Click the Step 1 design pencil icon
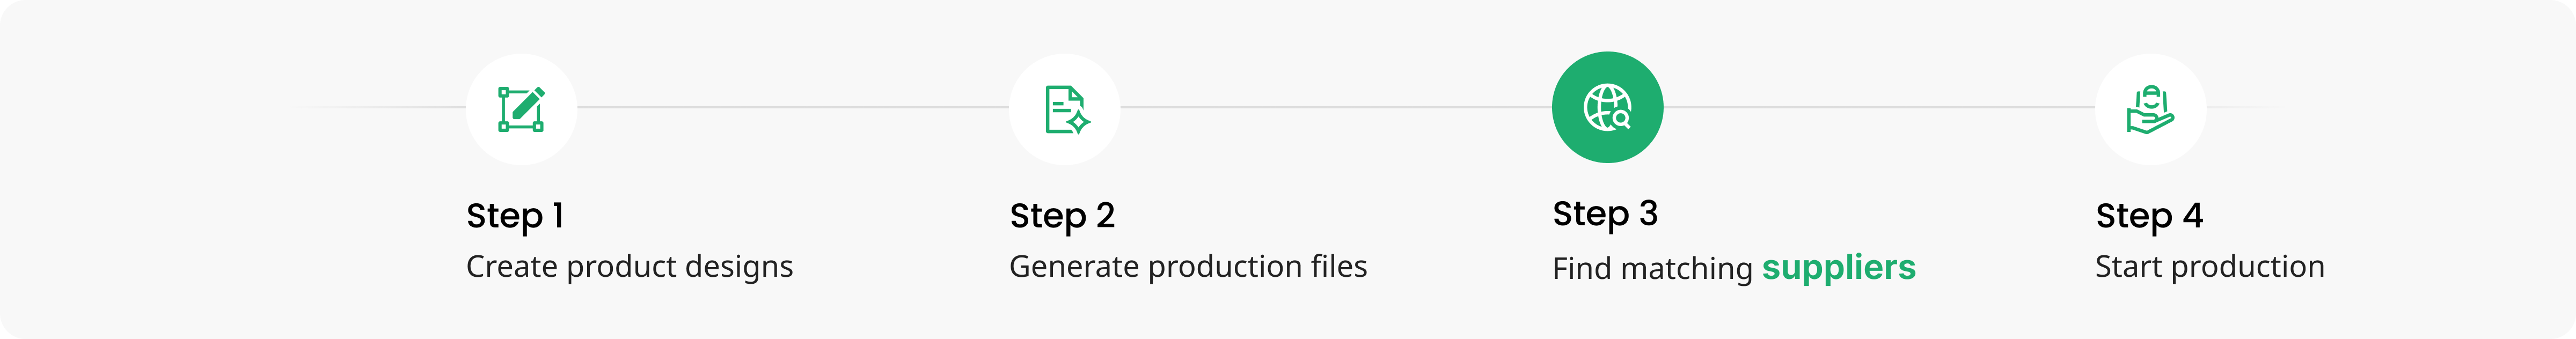2576x339 pixels. pos(521,109)
